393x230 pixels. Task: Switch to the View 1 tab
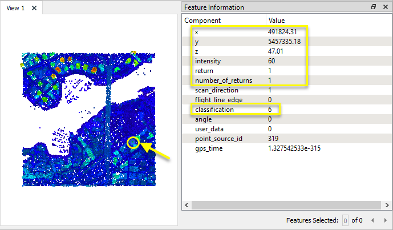15,8
